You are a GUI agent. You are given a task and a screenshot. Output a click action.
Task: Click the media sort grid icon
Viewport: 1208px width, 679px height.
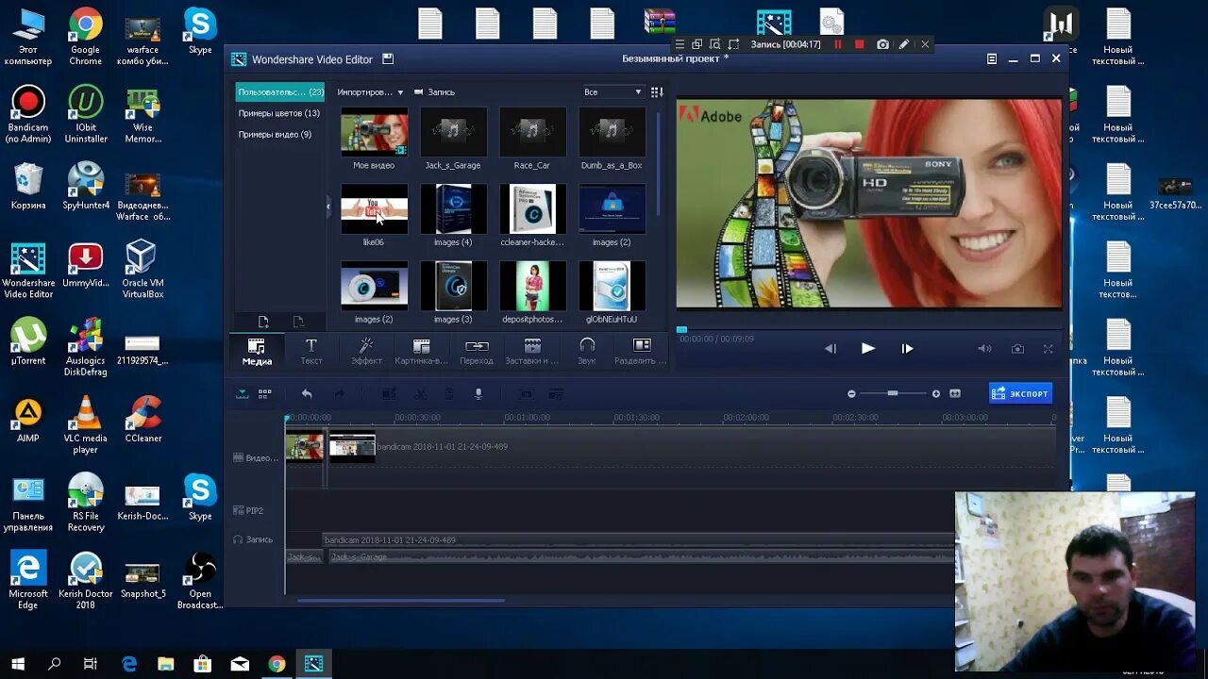[657, 92]
